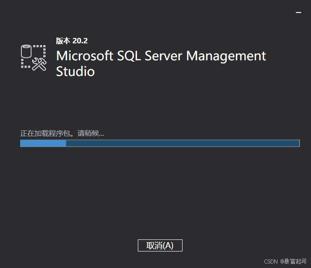Click the crossed wrench tools in the logo
This screenshot has width=311, height=268.
[39, 65]
